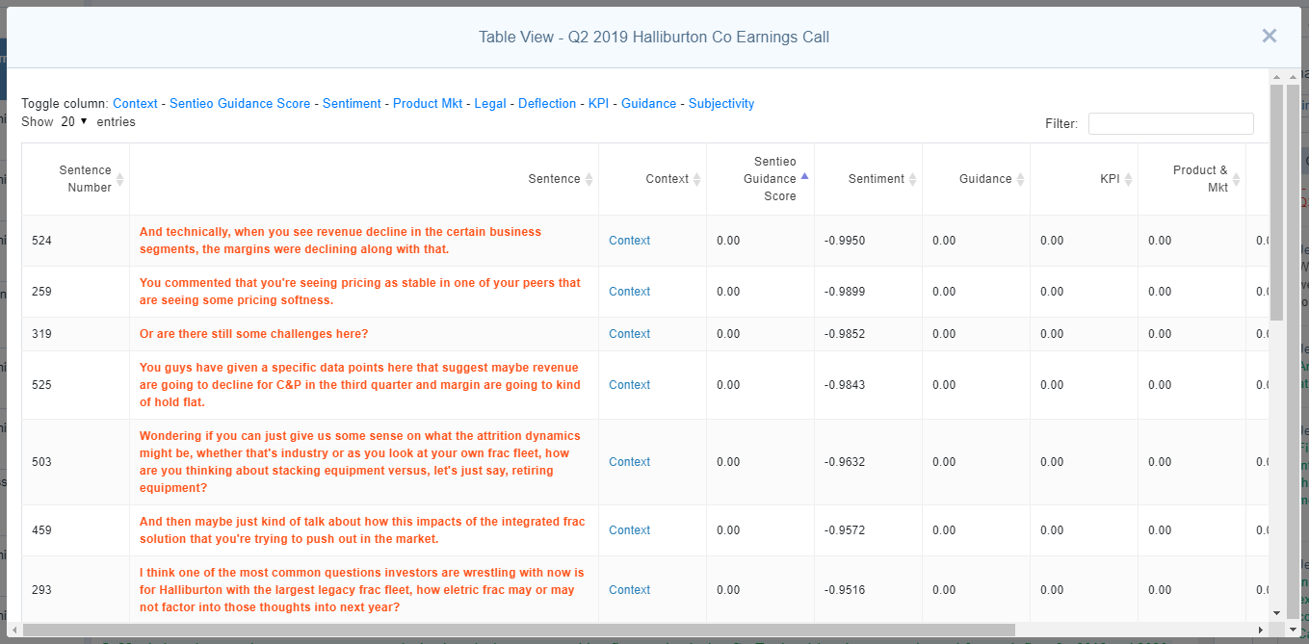Select sentiment value -0.9852
The width and height of the screenshot is (1309, 644).
845,334
